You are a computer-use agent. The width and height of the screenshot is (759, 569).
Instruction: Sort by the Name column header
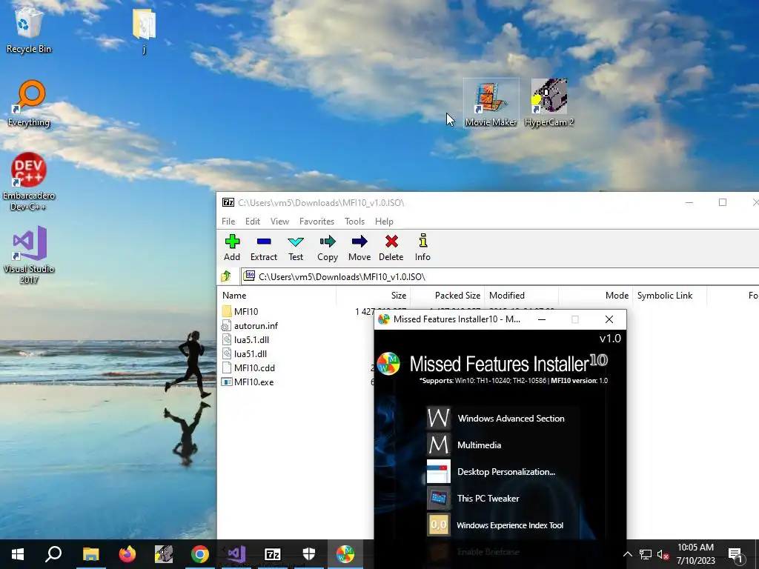(276, 295)
